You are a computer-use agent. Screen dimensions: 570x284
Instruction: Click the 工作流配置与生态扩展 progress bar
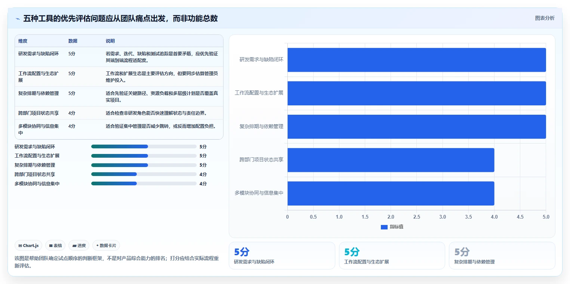coord(144,156)
